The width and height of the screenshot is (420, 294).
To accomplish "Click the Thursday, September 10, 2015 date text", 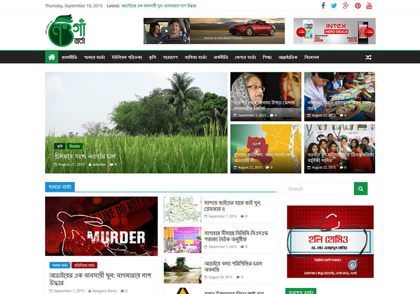I will [74, 6].
